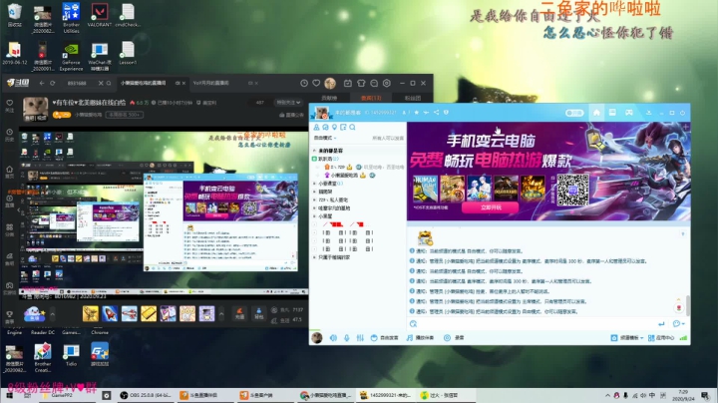
Task: Click the flower gift icon in YY chat
Action: click(x=679, y=308)
